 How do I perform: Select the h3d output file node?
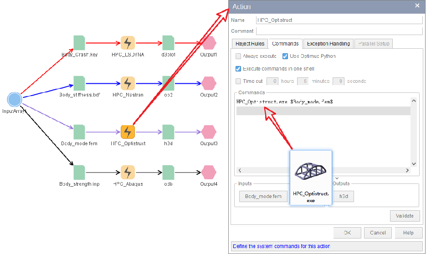click(x=169, y=132)
